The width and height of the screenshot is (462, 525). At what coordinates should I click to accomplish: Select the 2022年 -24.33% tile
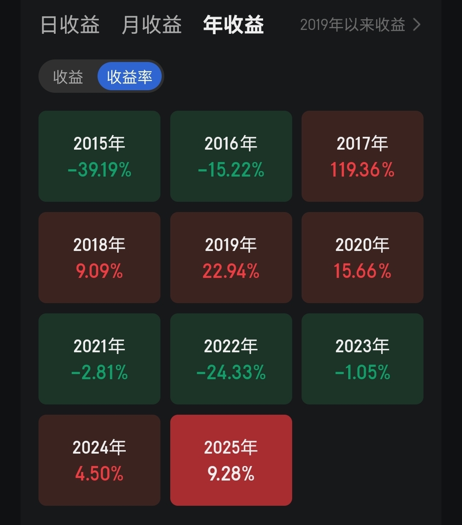click(231, 359)
